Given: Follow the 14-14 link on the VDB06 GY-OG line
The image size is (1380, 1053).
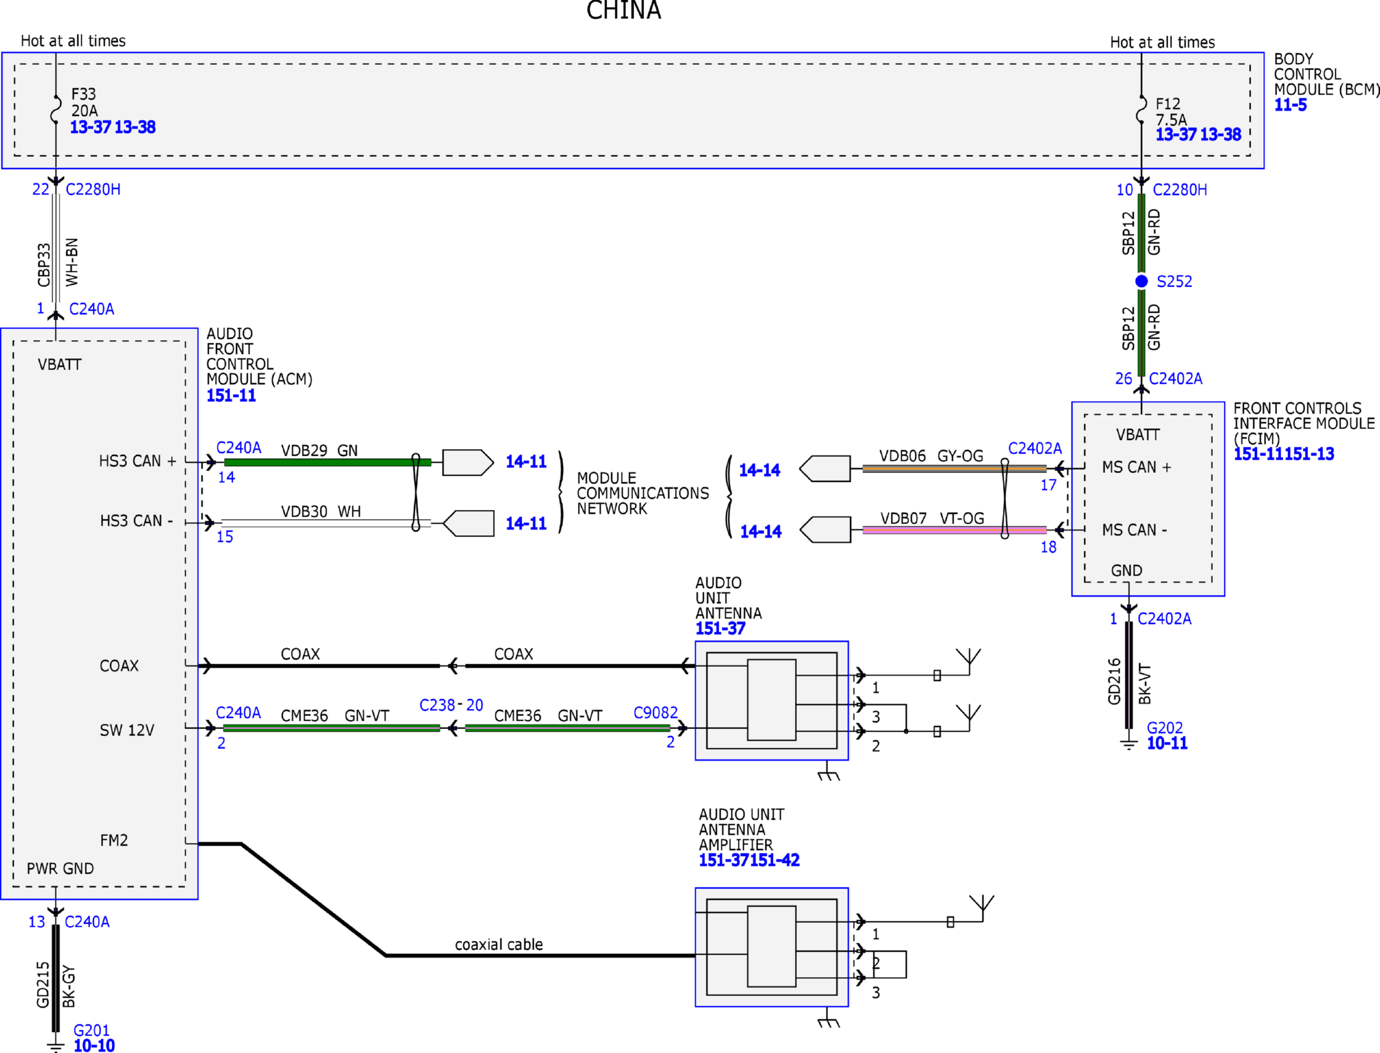Looking at the screenshot, I should pyautogui.click(x=760, y=470).
